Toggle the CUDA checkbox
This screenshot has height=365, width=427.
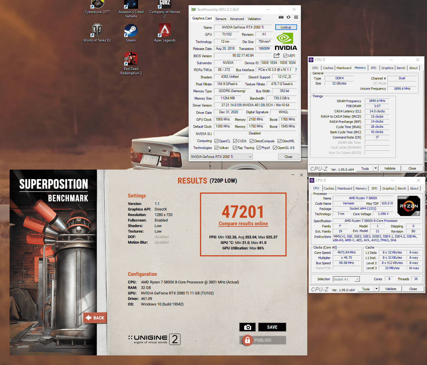point(235,141)
